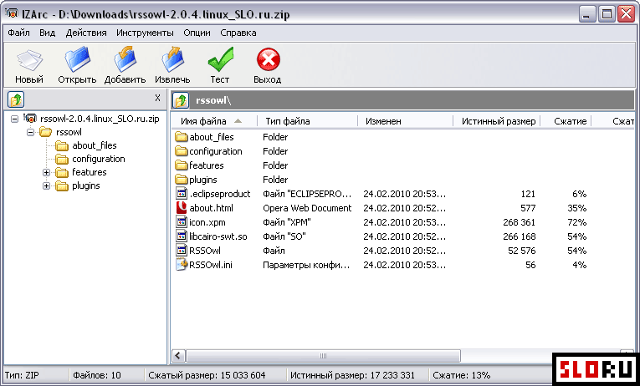The width and height of the screenshot is (640, 386).
Task: Click status bar Тип: ZIP entry
Action: pos(20,375)
